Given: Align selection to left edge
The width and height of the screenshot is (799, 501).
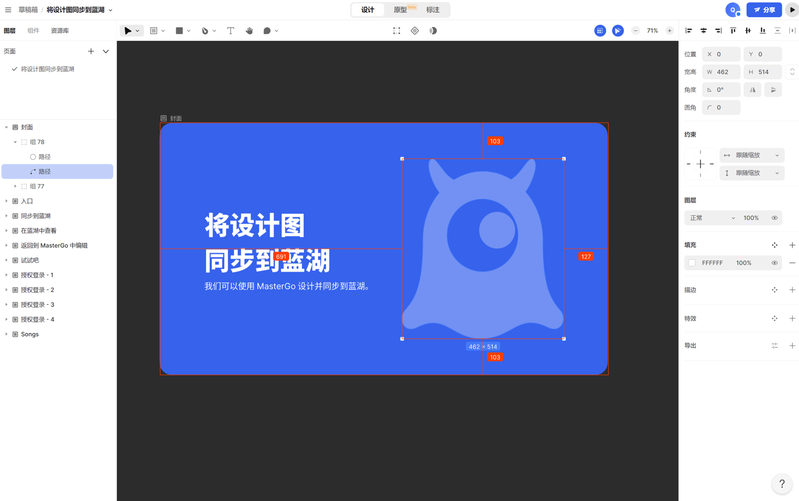Looking at the screenshot, I should point(688,31).
